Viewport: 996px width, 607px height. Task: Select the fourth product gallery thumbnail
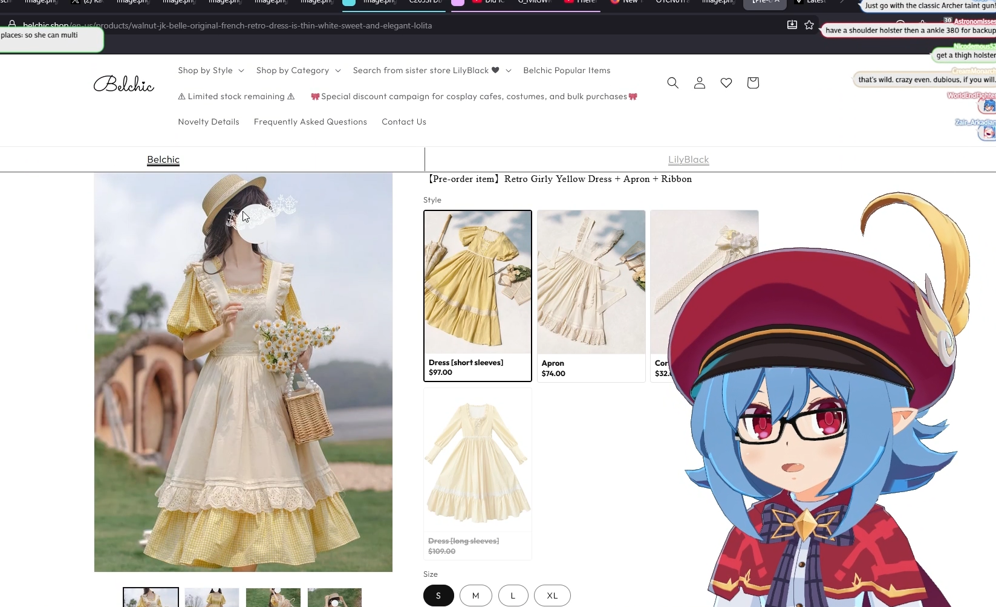coord(334,597)
